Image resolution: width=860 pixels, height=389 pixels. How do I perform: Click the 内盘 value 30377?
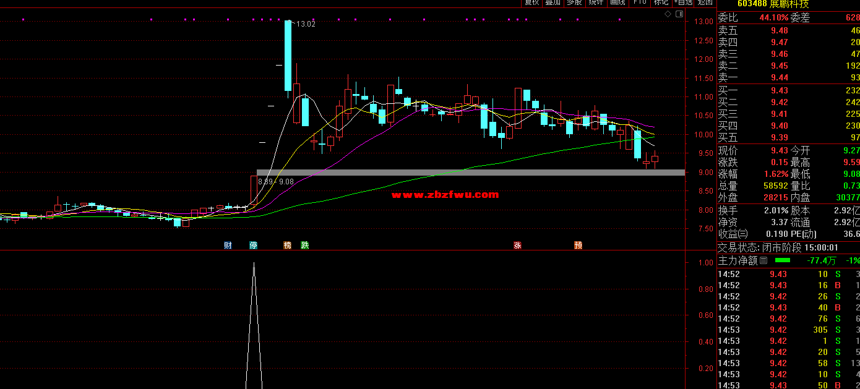pyautogui.click(x=847, y=198)
